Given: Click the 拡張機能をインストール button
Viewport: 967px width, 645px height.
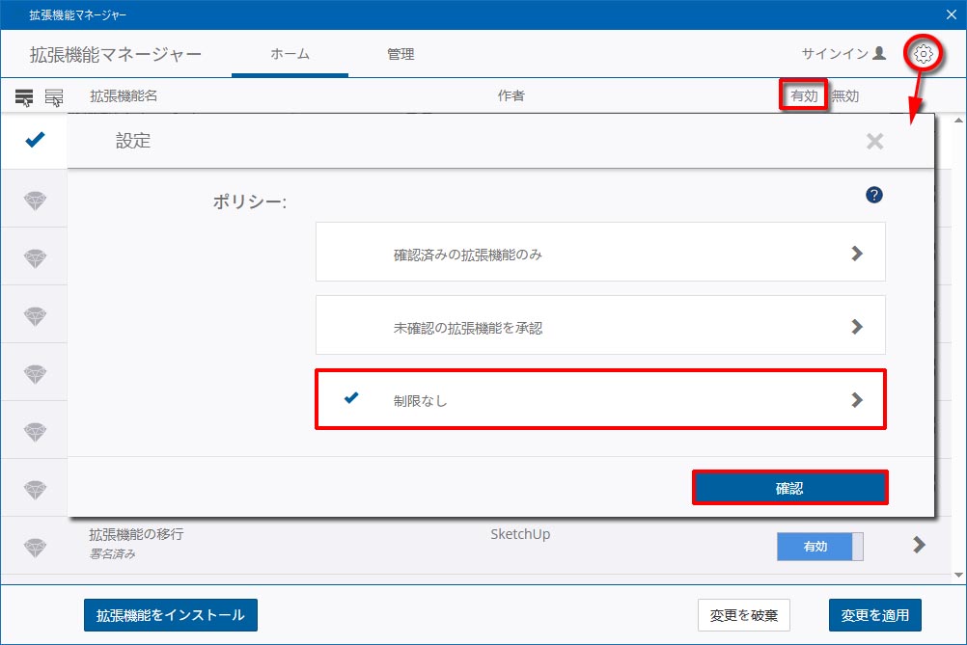Looking at the screenshot, I should (171, 614).
